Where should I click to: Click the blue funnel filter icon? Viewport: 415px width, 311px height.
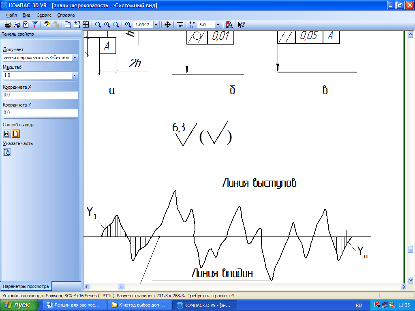click(35, 25)
